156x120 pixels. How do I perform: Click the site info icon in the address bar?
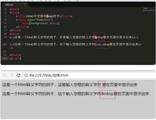[26, 75]
